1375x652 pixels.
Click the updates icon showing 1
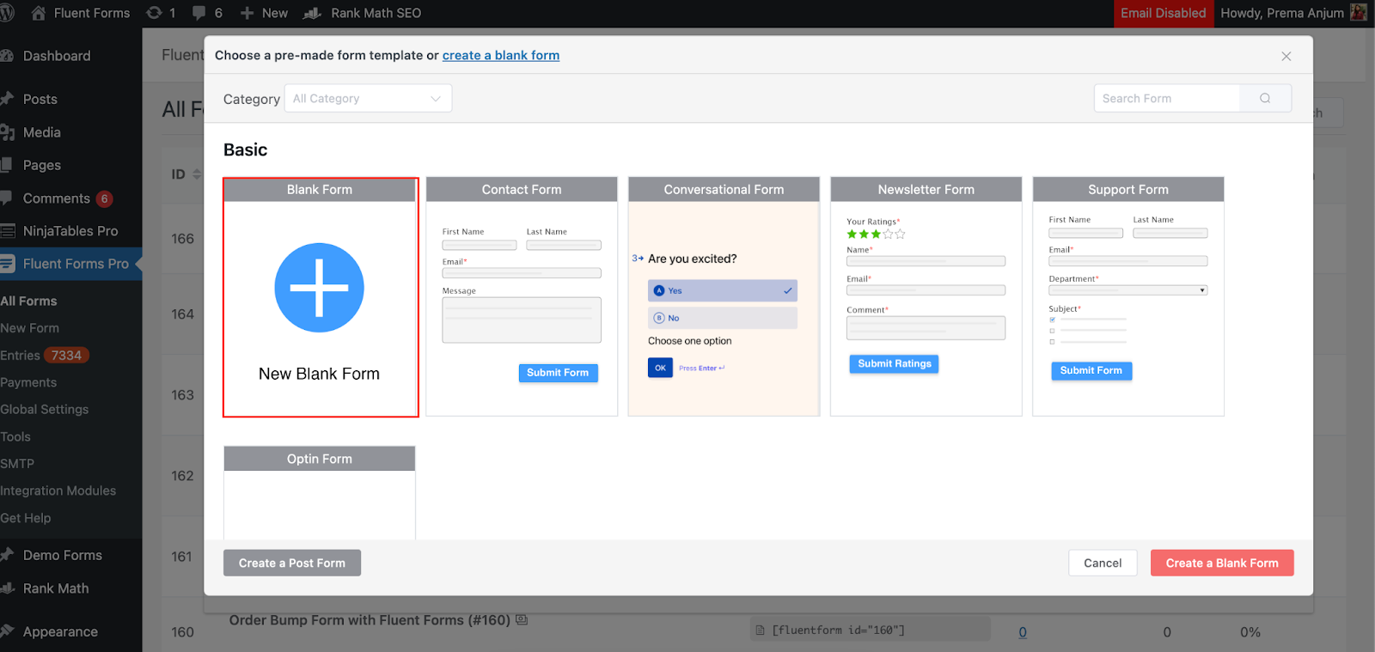coord(155,13)
